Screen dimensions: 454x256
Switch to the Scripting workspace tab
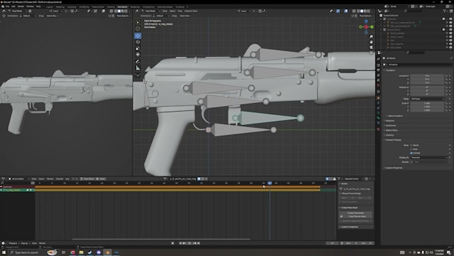point(180,7)
